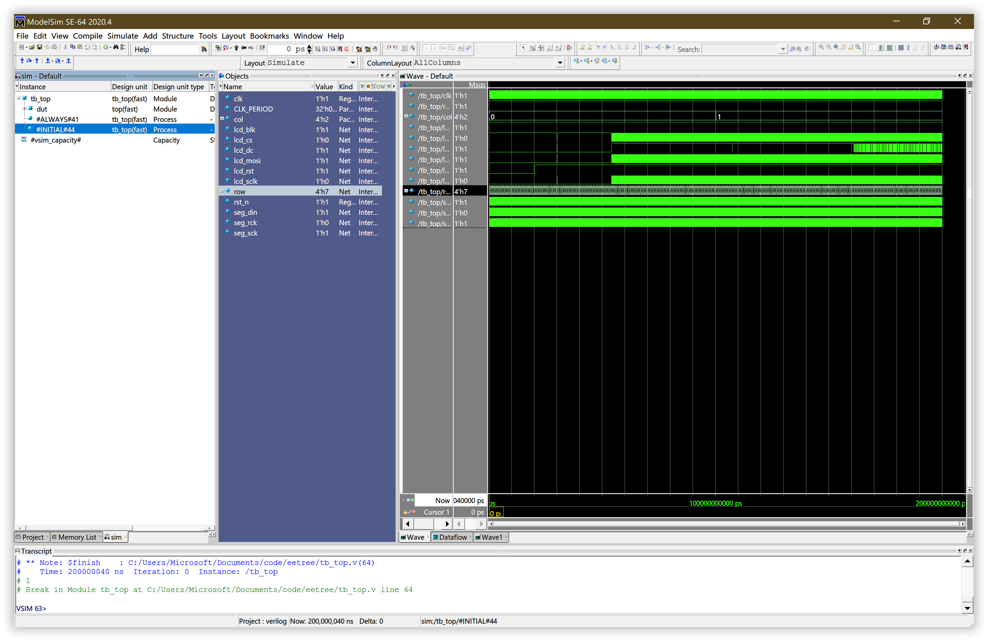Click the wave horizontal scrollbar track

(726, 524)
